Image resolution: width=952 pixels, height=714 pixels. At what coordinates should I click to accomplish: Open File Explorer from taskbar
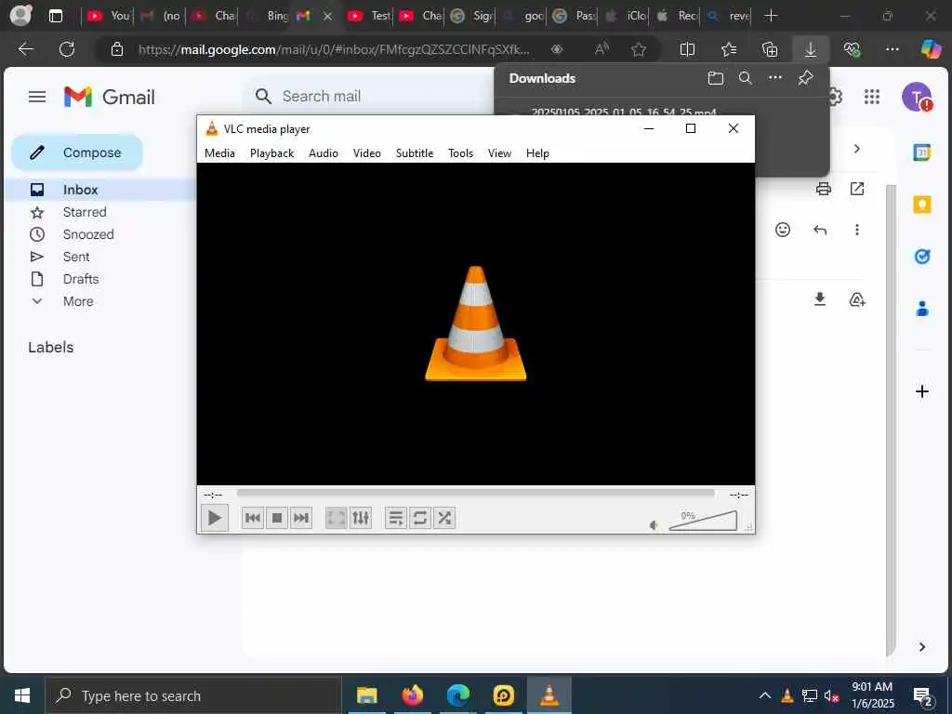pyautogui.click(x=366, y=695)
